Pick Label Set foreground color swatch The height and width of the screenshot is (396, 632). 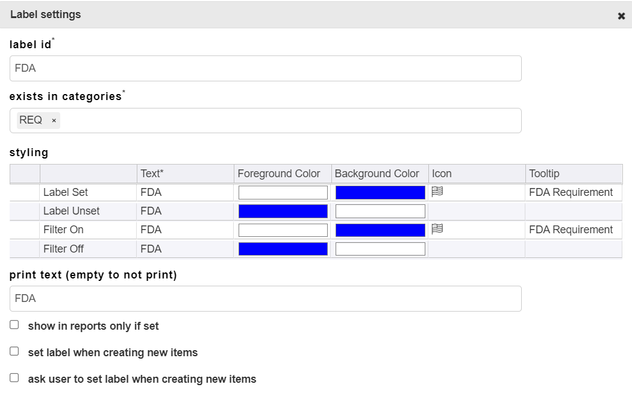(283, 192)
